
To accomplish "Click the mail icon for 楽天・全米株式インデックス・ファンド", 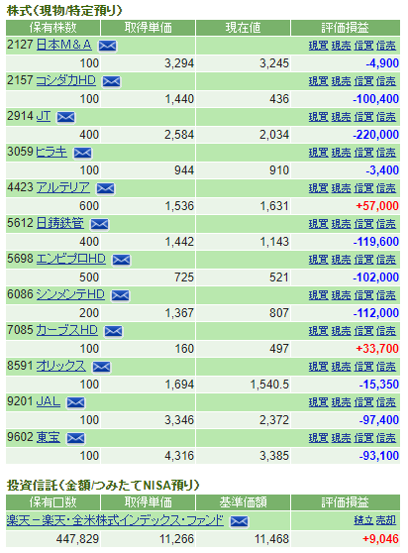I will [x=240, y=521].
